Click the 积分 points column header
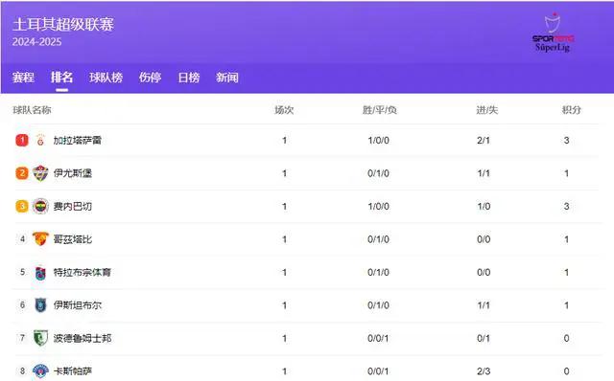Viewport: 614px width, 381px height. 572,110
